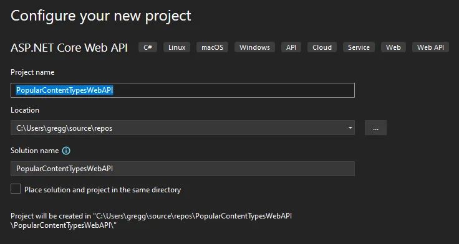Click the Solution name info icon
The height and width of the screenshot is (244, 459).
(x=66, y=151)
